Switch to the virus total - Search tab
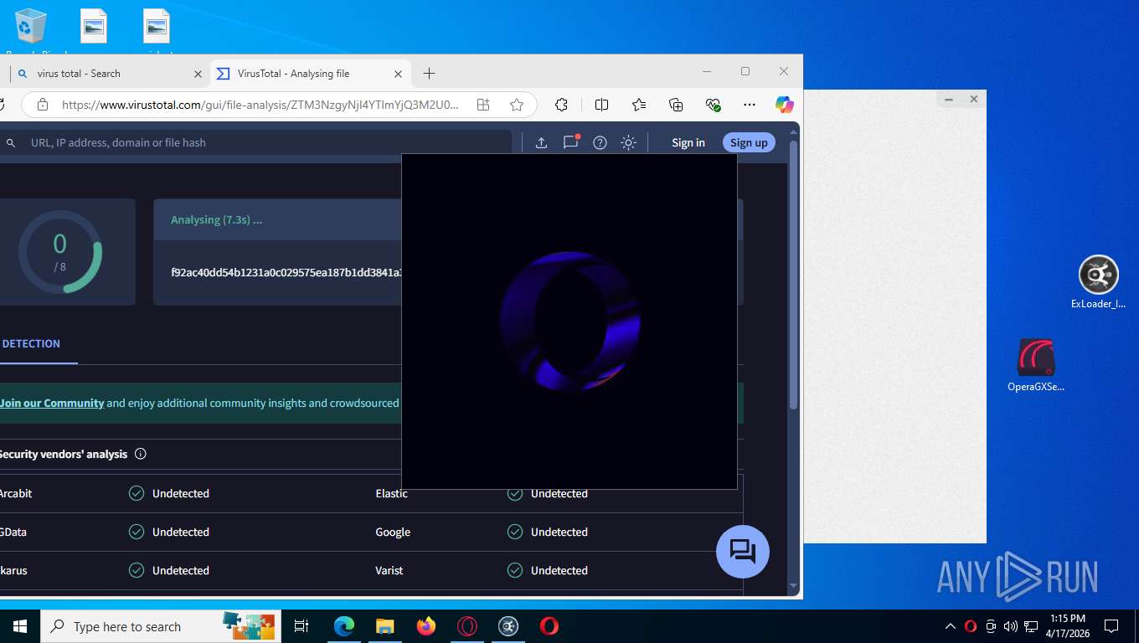The width and height of the screenshot is (1139, 643). pyautogui.click(x=109, y=74)
